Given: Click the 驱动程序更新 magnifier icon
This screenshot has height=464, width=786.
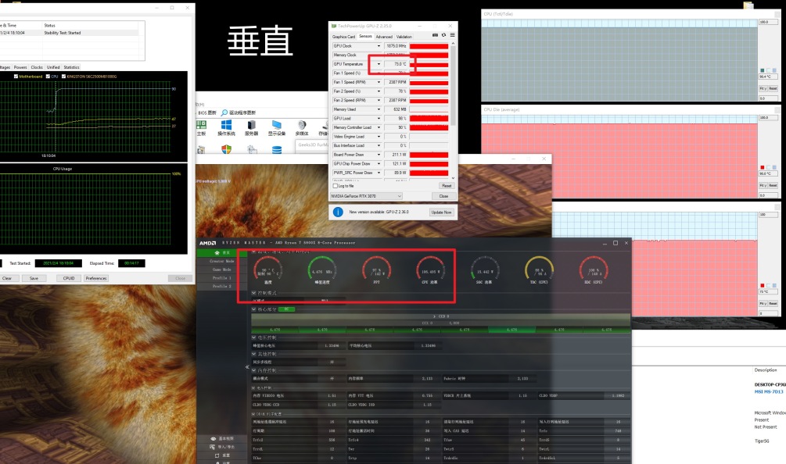Looking at the screenshot, I should [224, 112].
